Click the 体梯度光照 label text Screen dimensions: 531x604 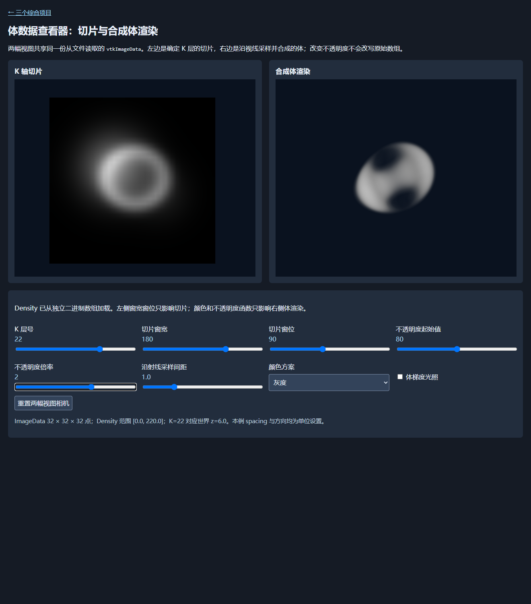(422, 377)
